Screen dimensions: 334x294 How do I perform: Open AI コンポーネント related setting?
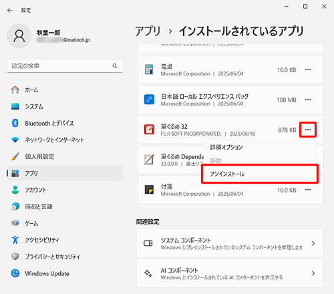coord(230,273)
